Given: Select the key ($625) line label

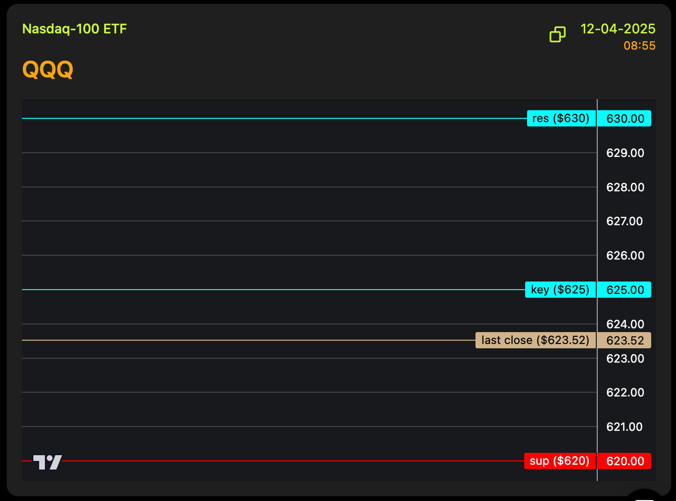Looking at the screenshot, I should coord(560,290).
